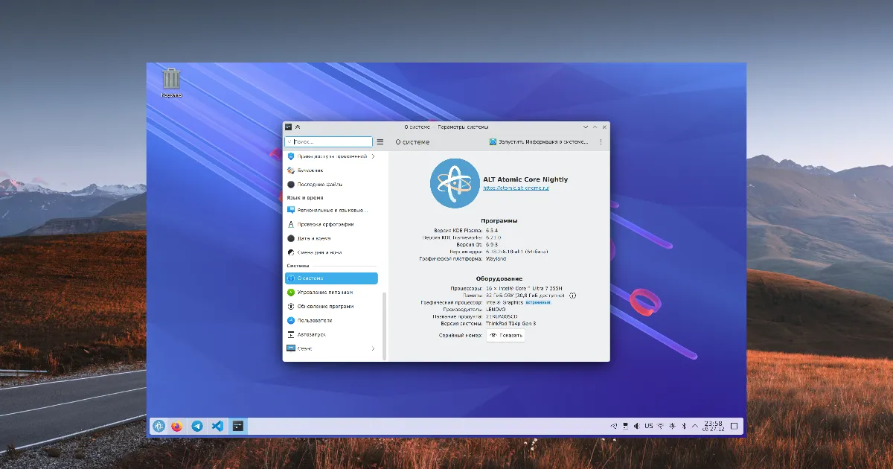The image size is (893, 469).
Task: Click the volume icon in system tray
Action: 637,427
